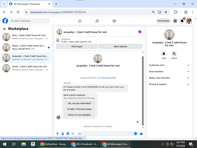Open the Chrome profile icon
The image size is (197, 148).
point(186,12)
